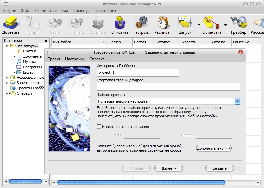The height and width of the screenshot is (188, 264).
Task: Expand the Очереди tree node
Action: pos(7,93)
